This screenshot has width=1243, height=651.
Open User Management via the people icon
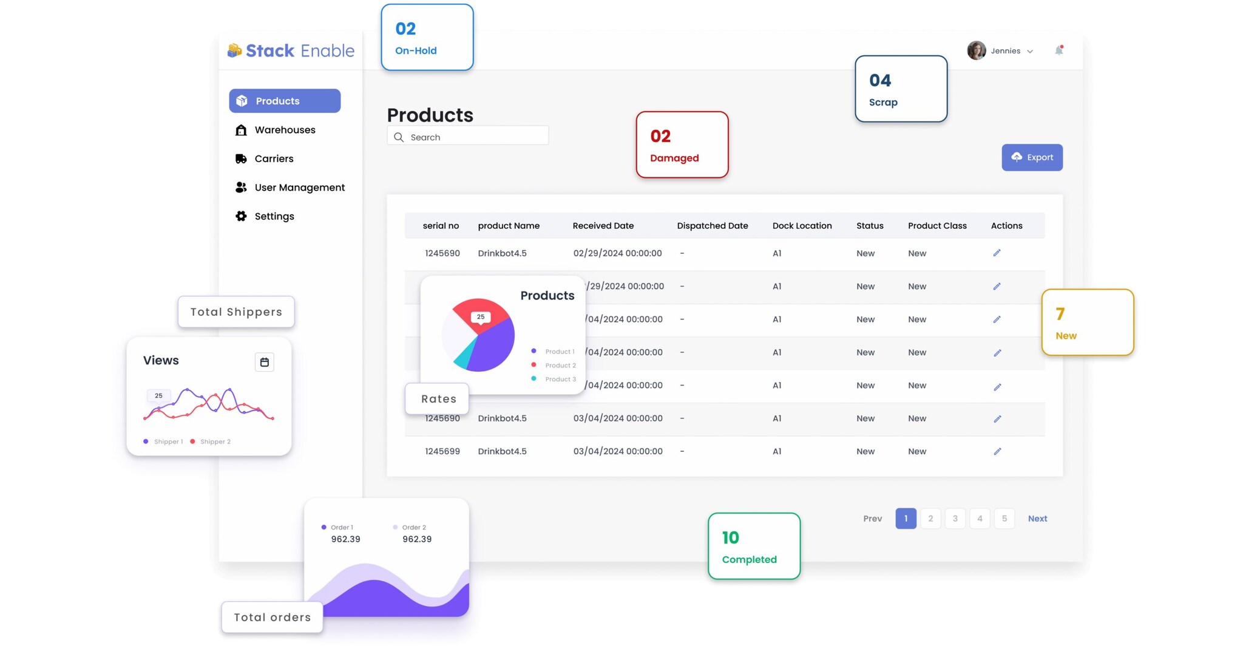coord(242,187)
